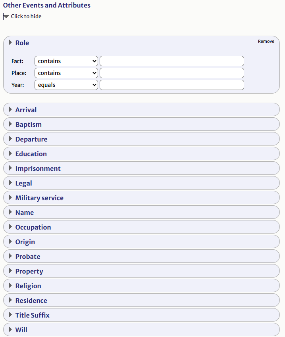Collapse the Role section triangle

tap(10, 43)
